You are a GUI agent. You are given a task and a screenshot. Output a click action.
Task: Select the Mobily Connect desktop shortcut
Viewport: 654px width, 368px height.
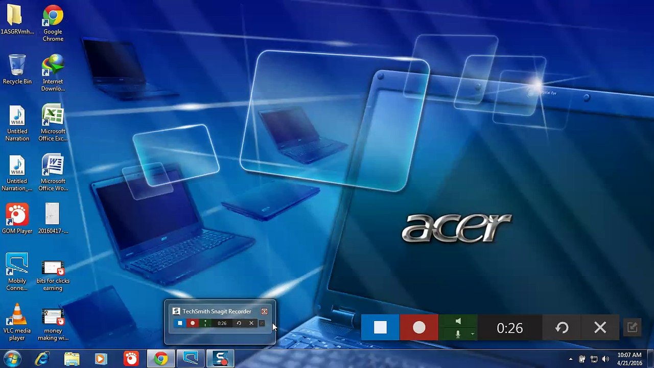tap(17, 272)
